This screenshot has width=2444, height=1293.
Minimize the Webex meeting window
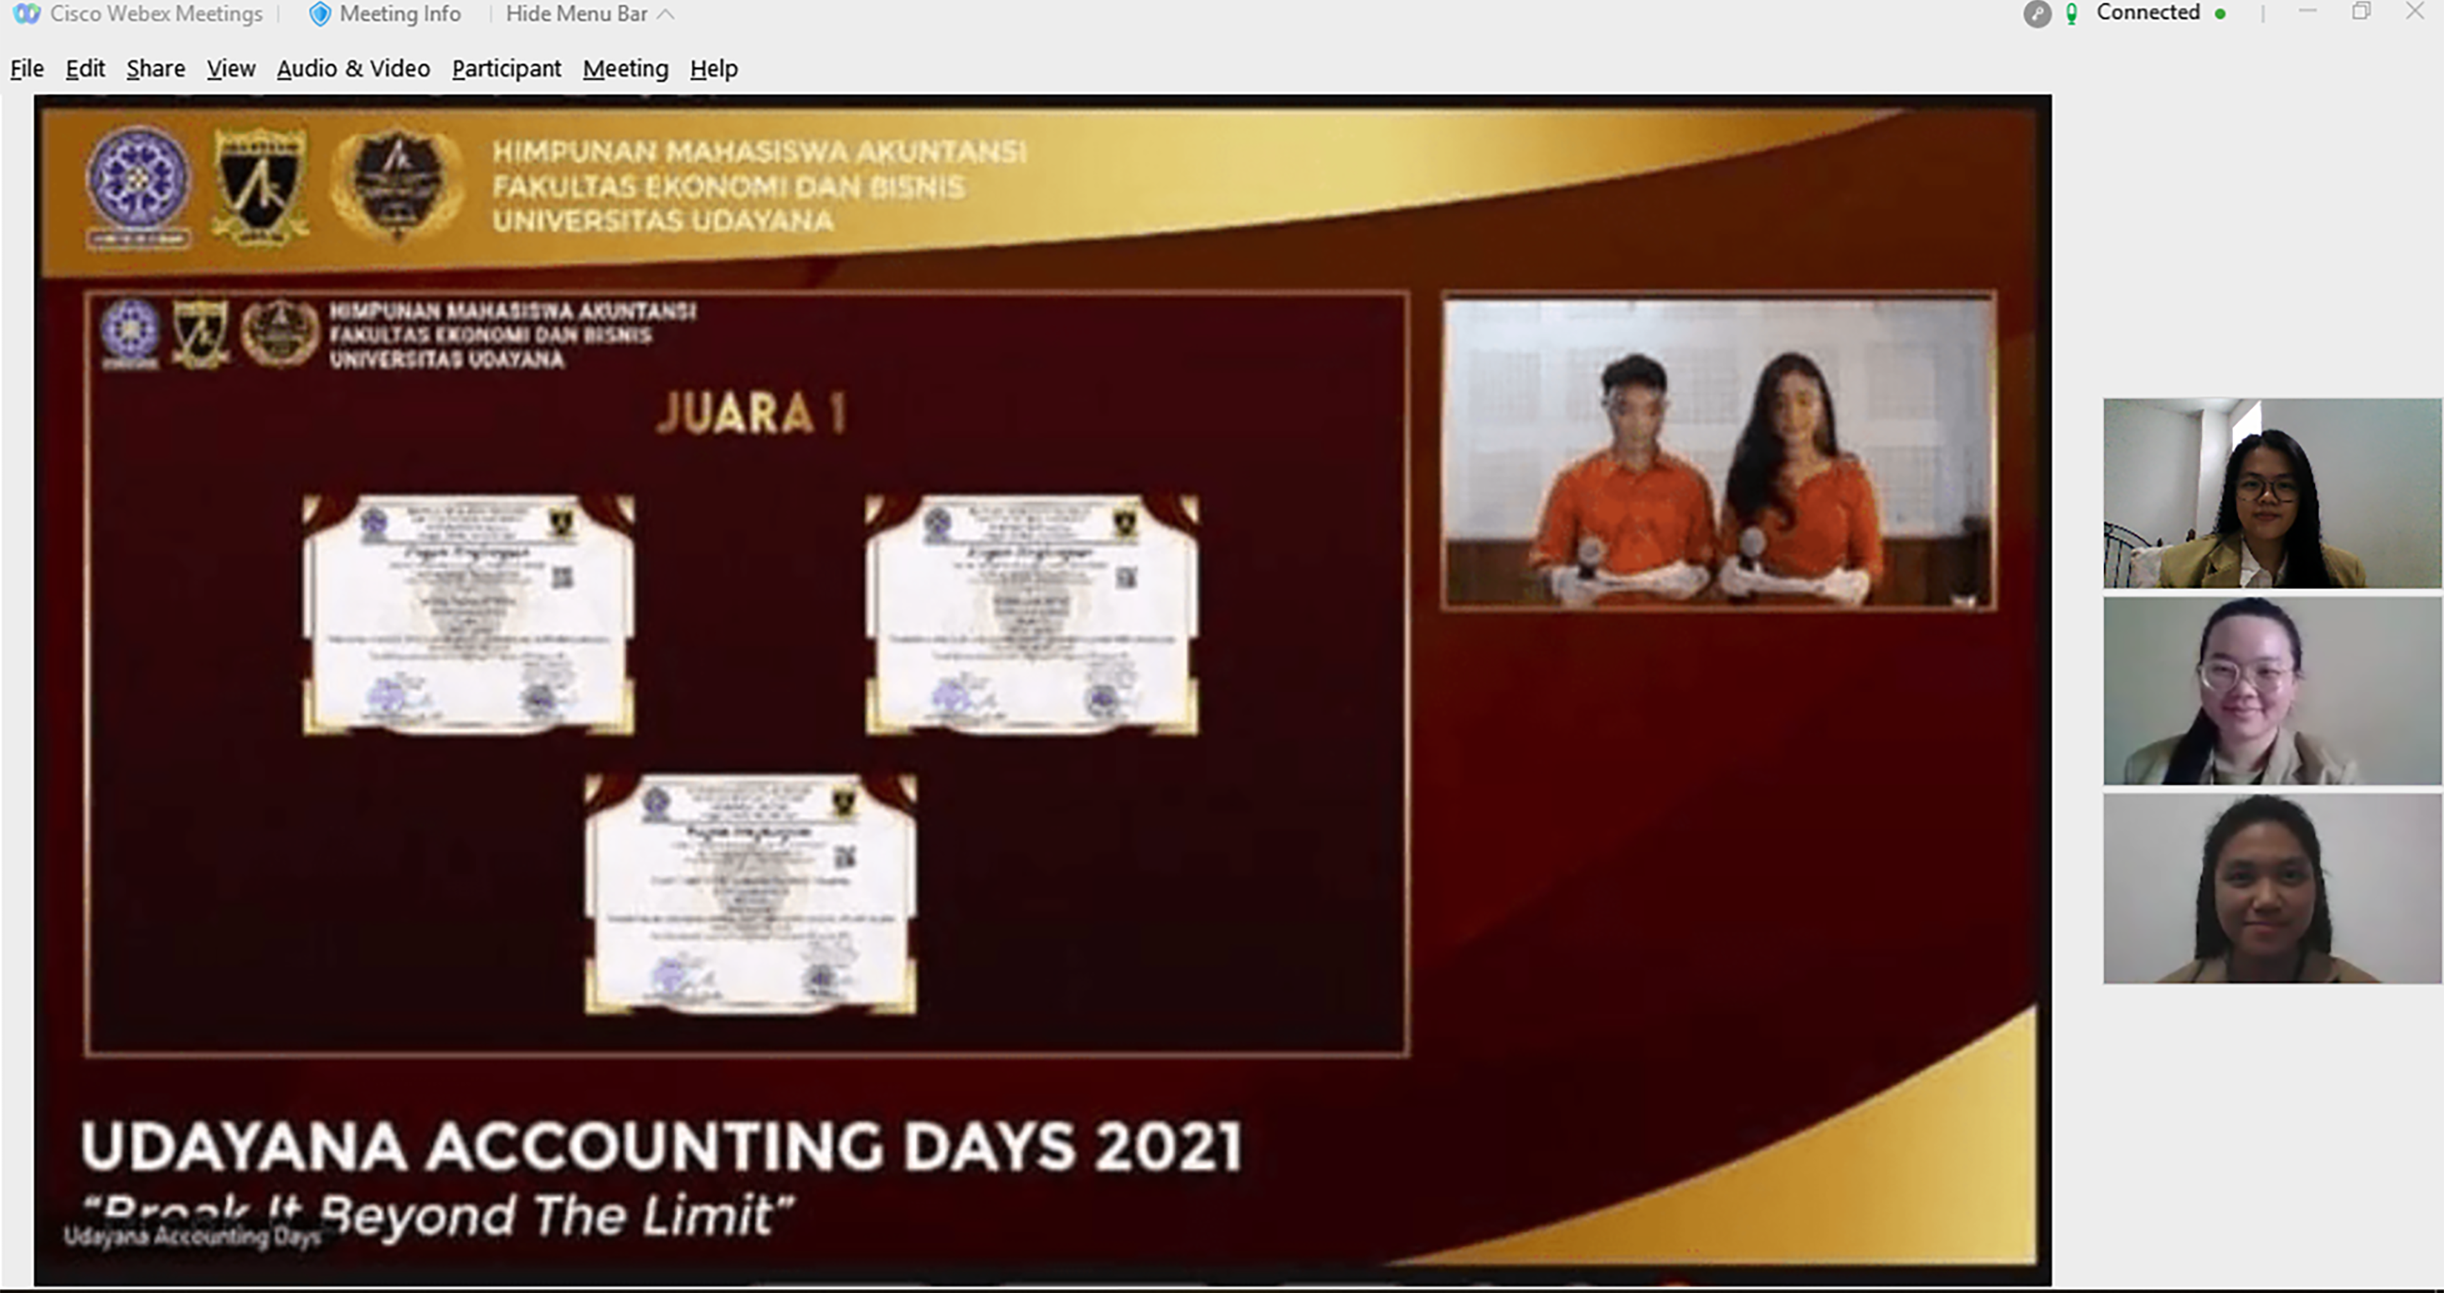tap(2307, 12)
